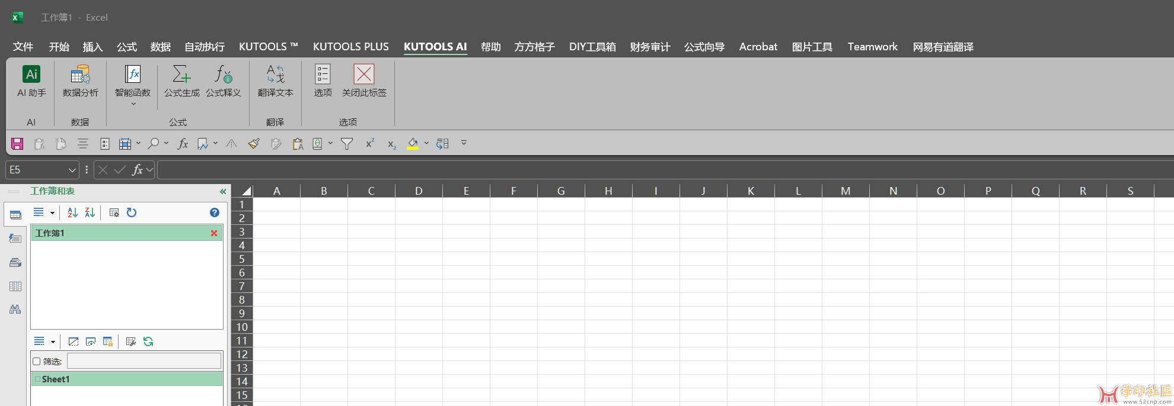Click the pink save icon in quick toolbar
The image size is (1174, 406).
pos(17,144)
